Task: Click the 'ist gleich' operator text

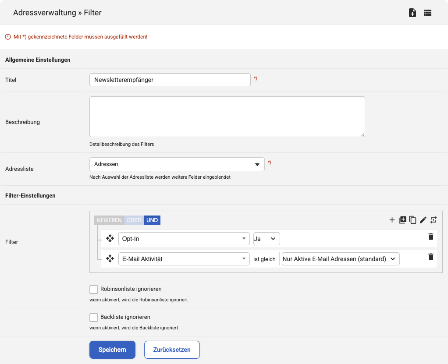Action: [264, 259]
